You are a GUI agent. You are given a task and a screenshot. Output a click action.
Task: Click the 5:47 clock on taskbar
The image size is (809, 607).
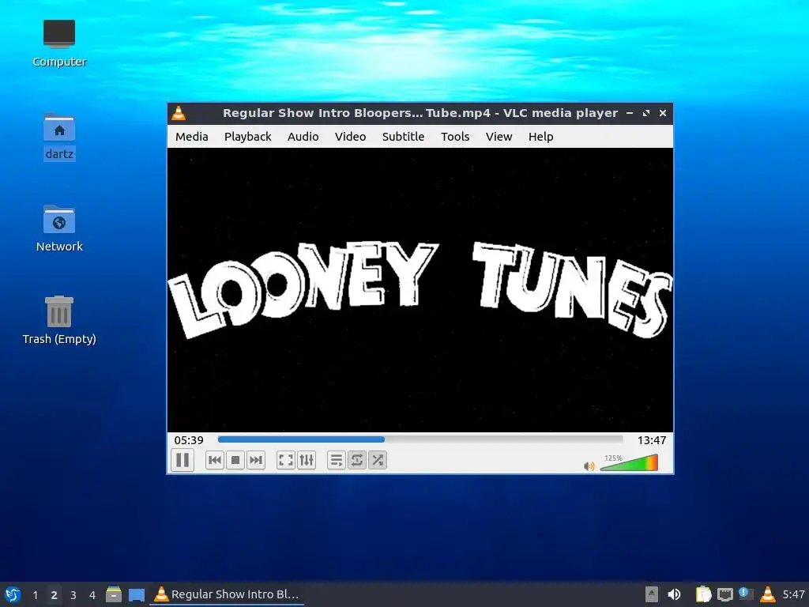(793, 594)
